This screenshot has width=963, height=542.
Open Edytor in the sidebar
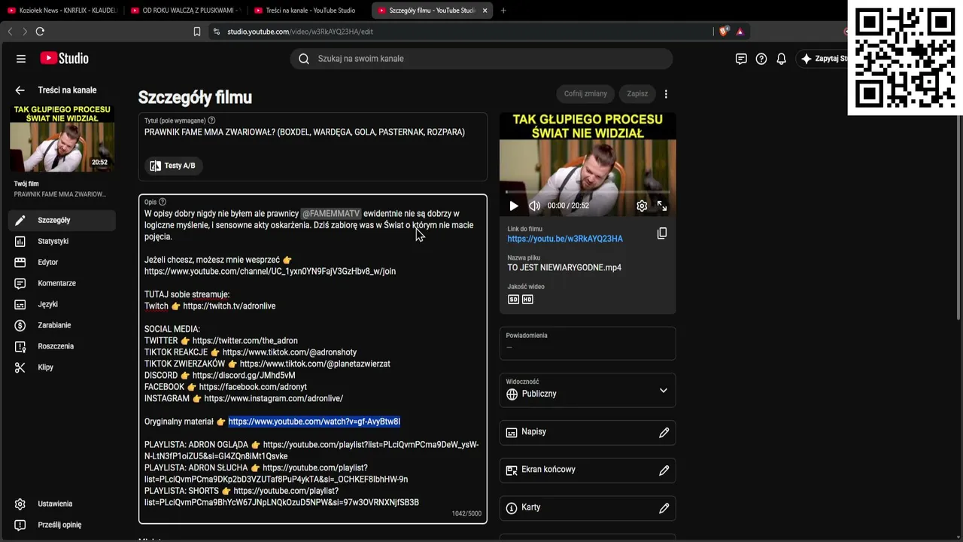tap(62, 263)
